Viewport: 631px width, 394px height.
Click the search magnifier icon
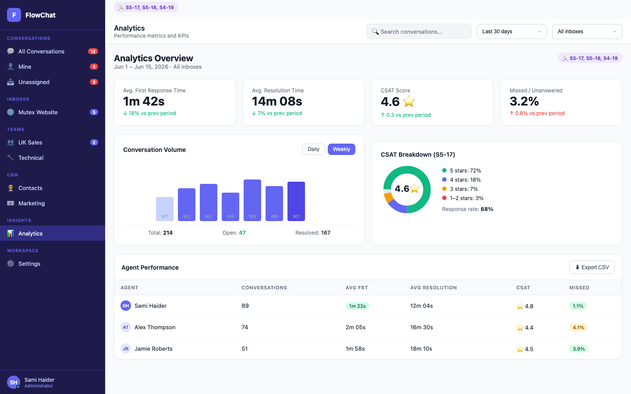tap(375, 32)
